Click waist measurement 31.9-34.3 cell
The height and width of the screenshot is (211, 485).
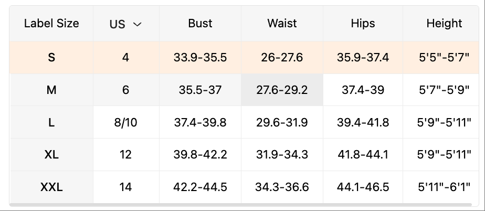coord(282,155)
